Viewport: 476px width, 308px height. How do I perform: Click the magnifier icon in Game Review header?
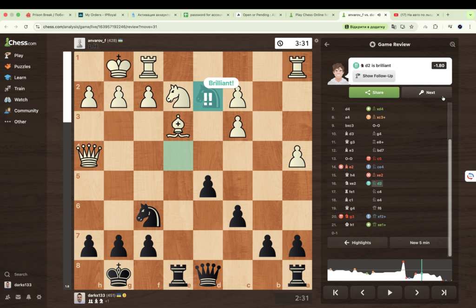point(452,44)
